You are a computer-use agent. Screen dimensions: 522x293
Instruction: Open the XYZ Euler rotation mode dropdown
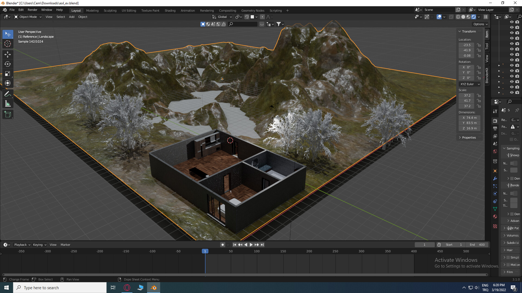coord(470,84)
